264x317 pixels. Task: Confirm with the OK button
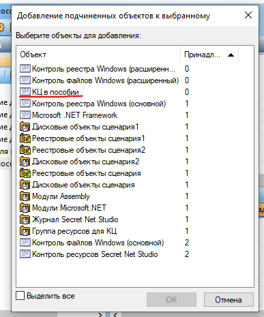tap(171, 299)
